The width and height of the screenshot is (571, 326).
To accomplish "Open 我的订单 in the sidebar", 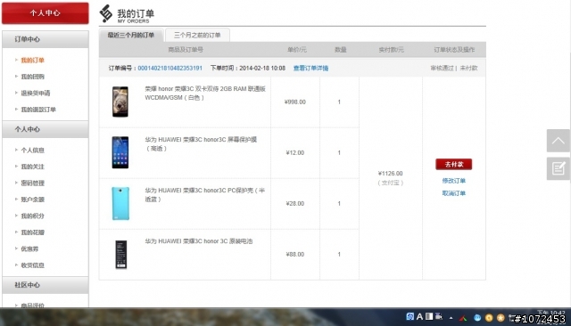I will (32, 61).
